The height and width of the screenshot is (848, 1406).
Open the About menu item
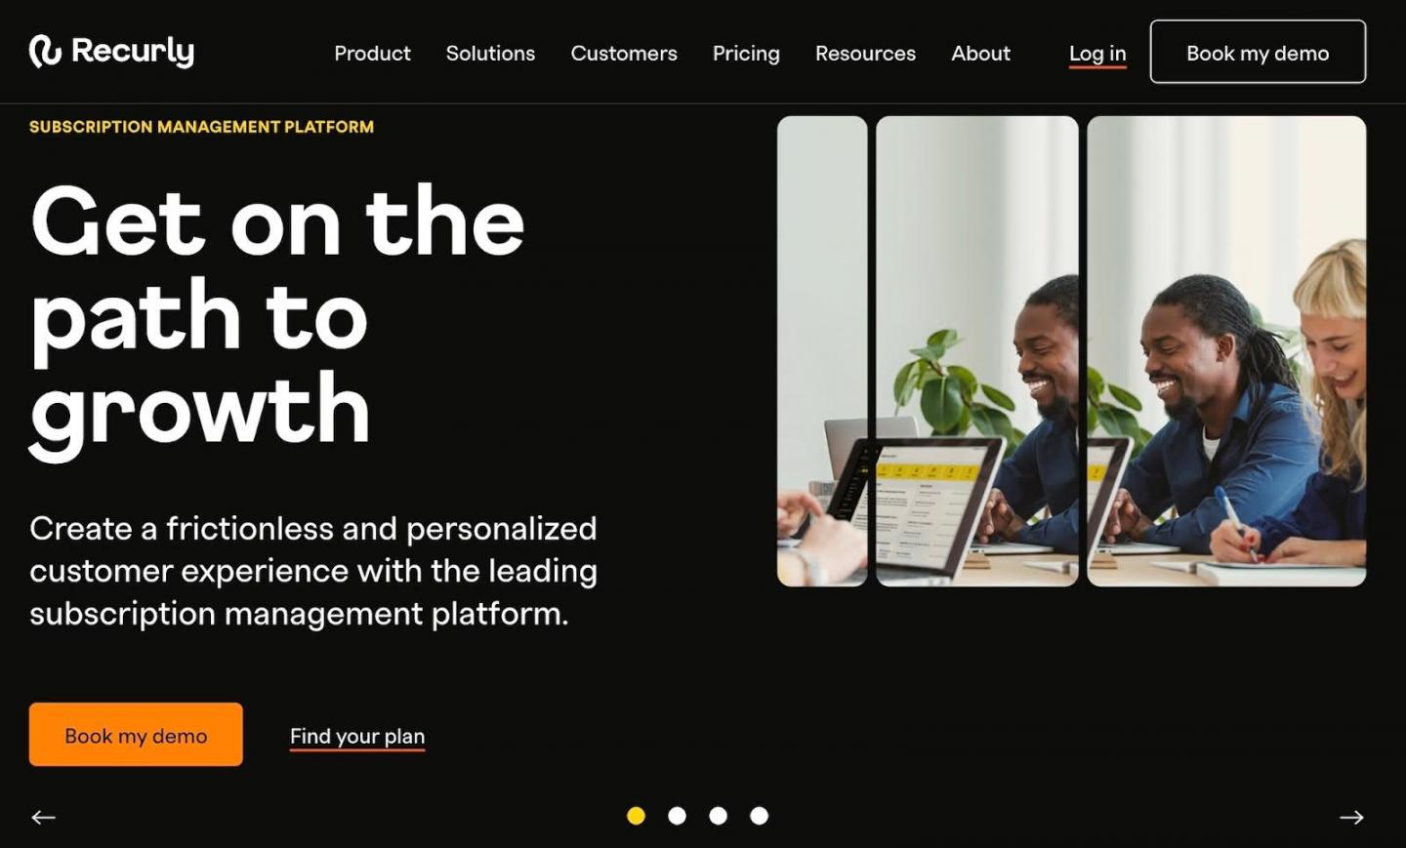[x=980, y=54]
